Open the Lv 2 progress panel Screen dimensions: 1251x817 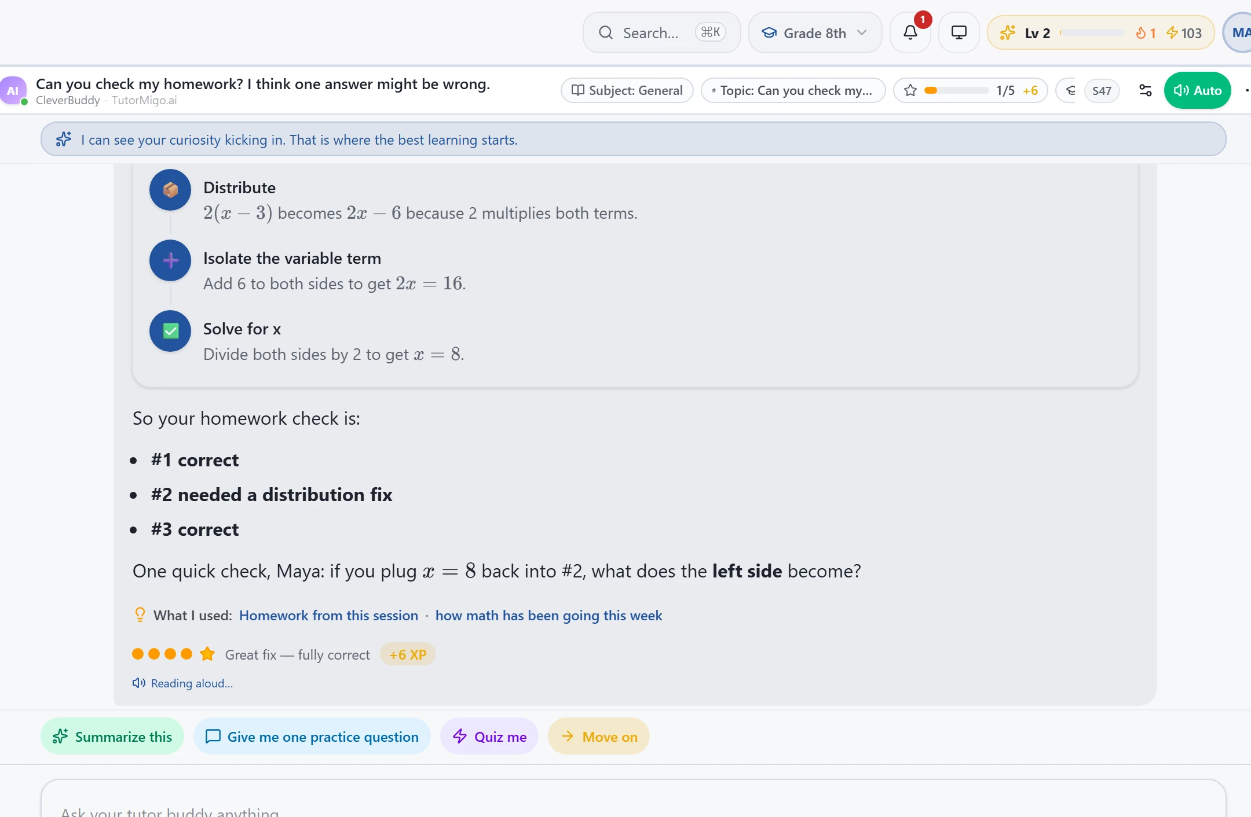[1100, 33]
